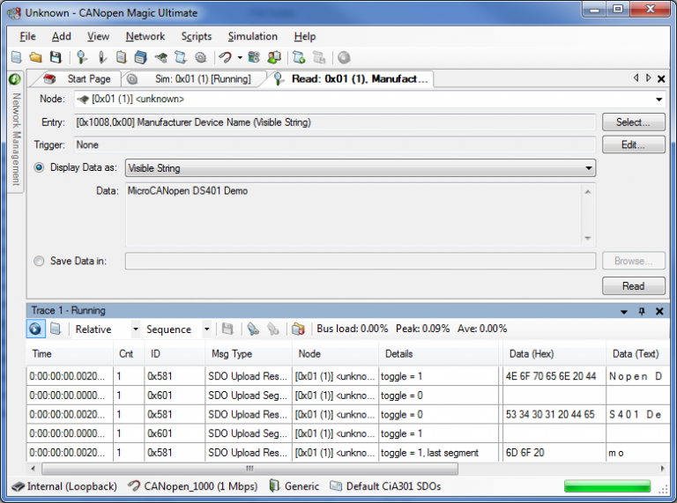The image size is (677, 503).
Task: Expand the Visible String format dropdown
Action: coord(588,167)
